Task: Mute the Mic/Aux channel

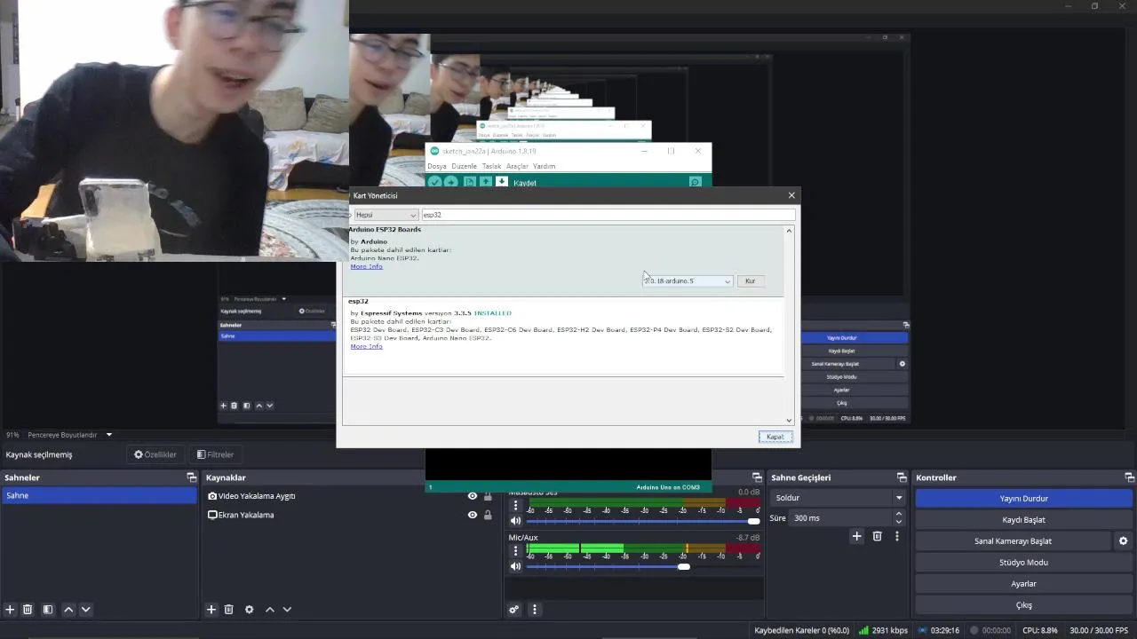Action: 515,566
